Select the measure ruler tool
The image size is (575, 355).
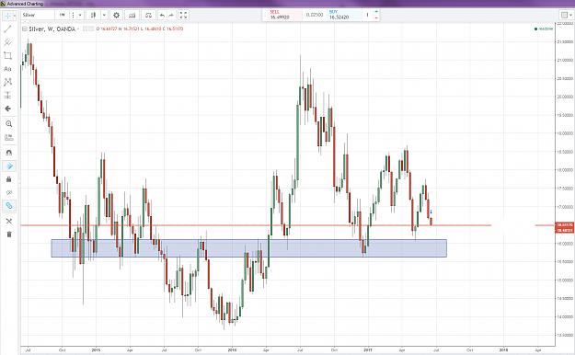point(9,138)
